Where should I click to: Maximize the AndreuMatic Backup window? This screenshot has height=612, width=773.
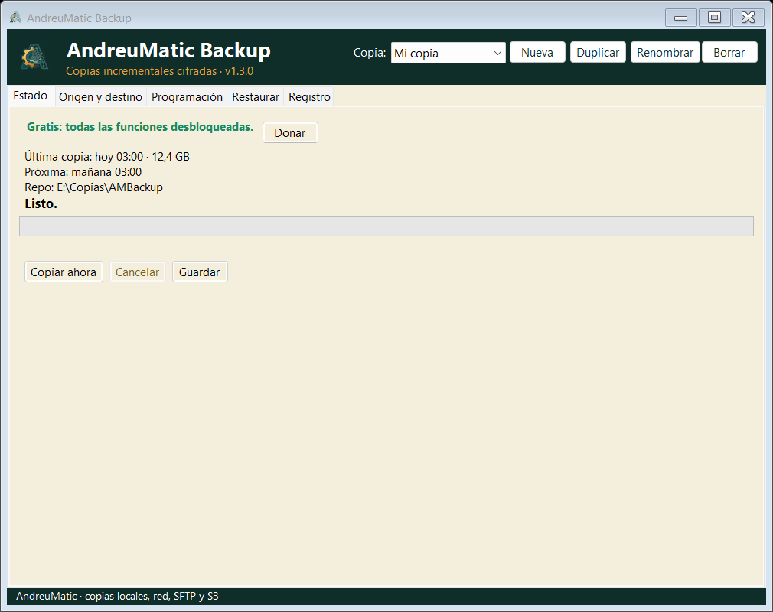coord(714,18)
